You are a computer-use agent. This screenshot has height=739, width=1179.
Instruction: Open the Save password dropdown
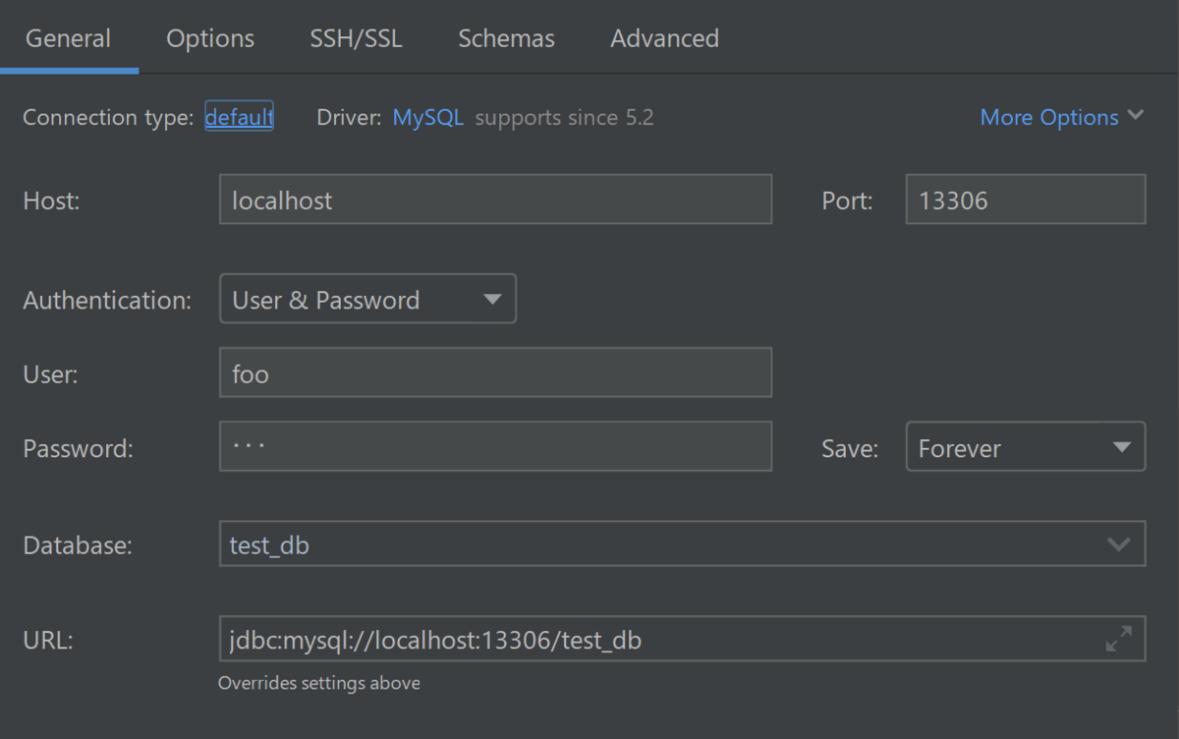1025,447
